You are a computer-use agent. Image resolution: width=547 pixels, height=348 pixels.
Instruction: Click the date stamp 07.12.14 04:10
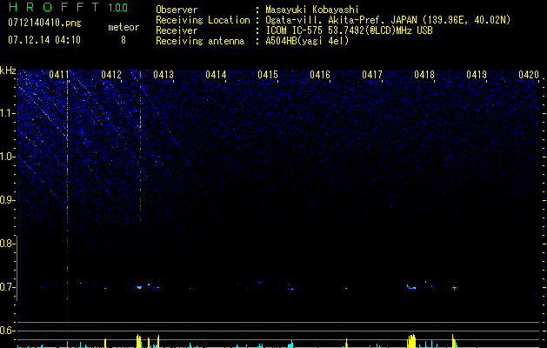coord(44,40)
